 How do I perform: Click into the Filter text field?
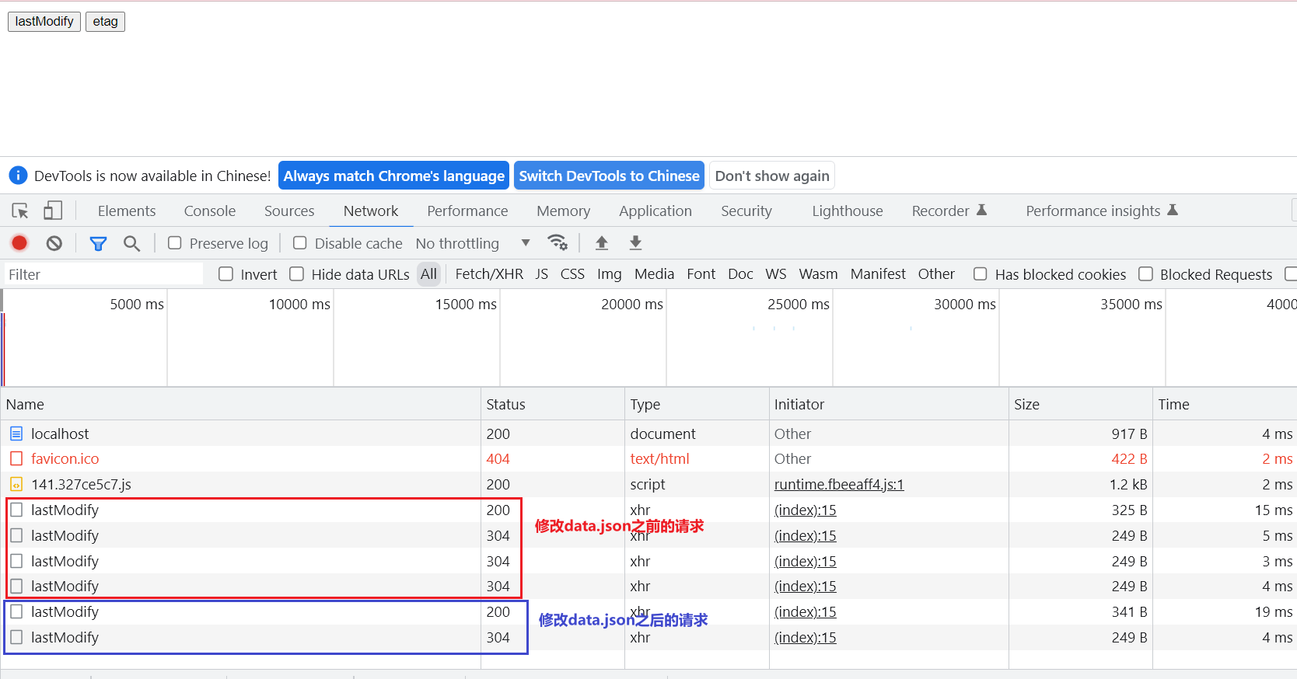(x=103, y=274)
